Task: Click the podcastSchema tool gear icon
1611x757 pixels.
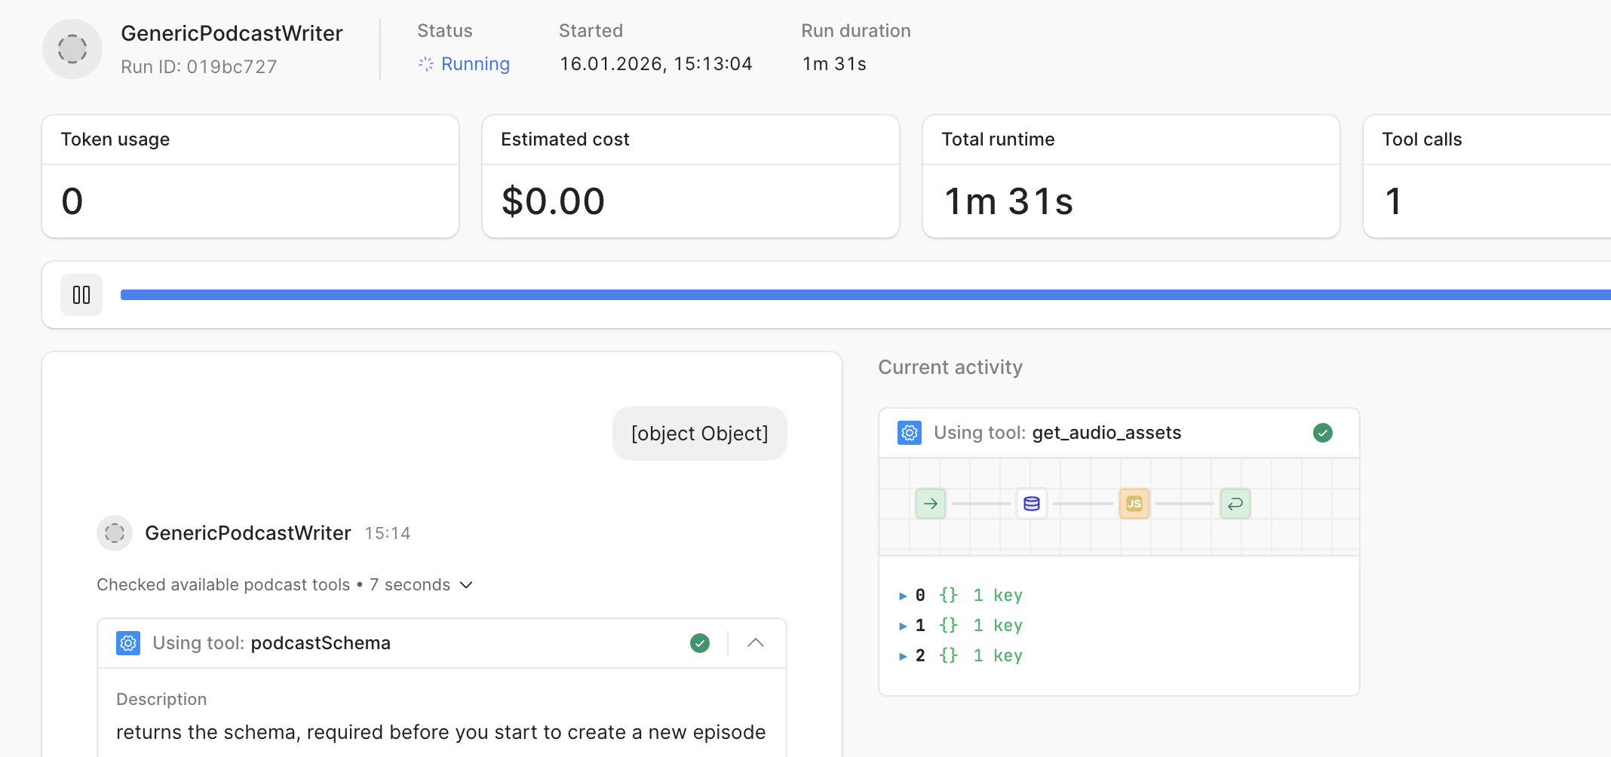Action: point(128,643)
